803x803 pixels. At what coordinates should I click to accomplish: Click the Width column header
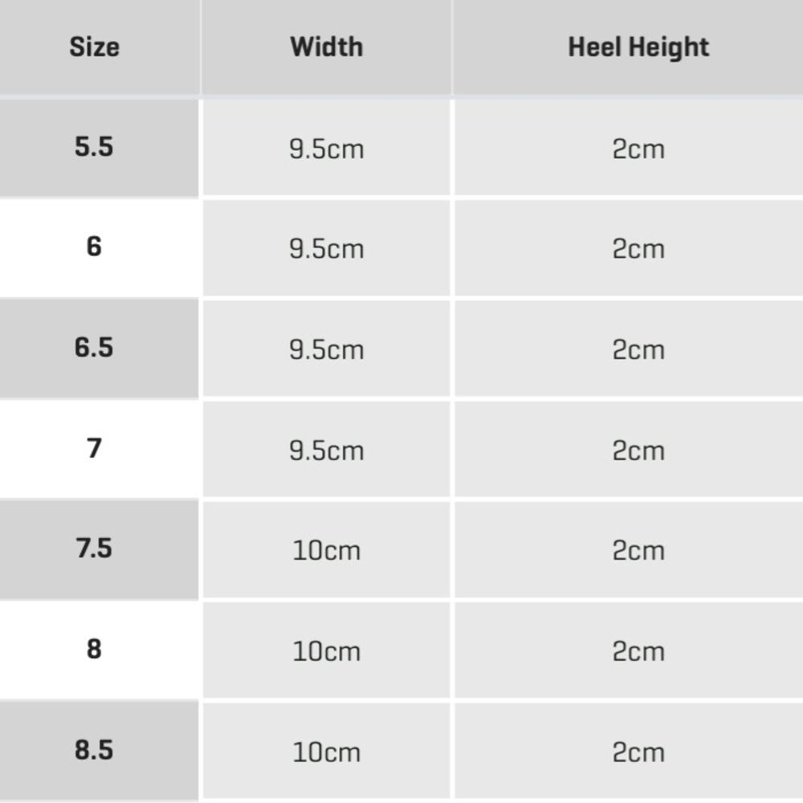[327, 47]
